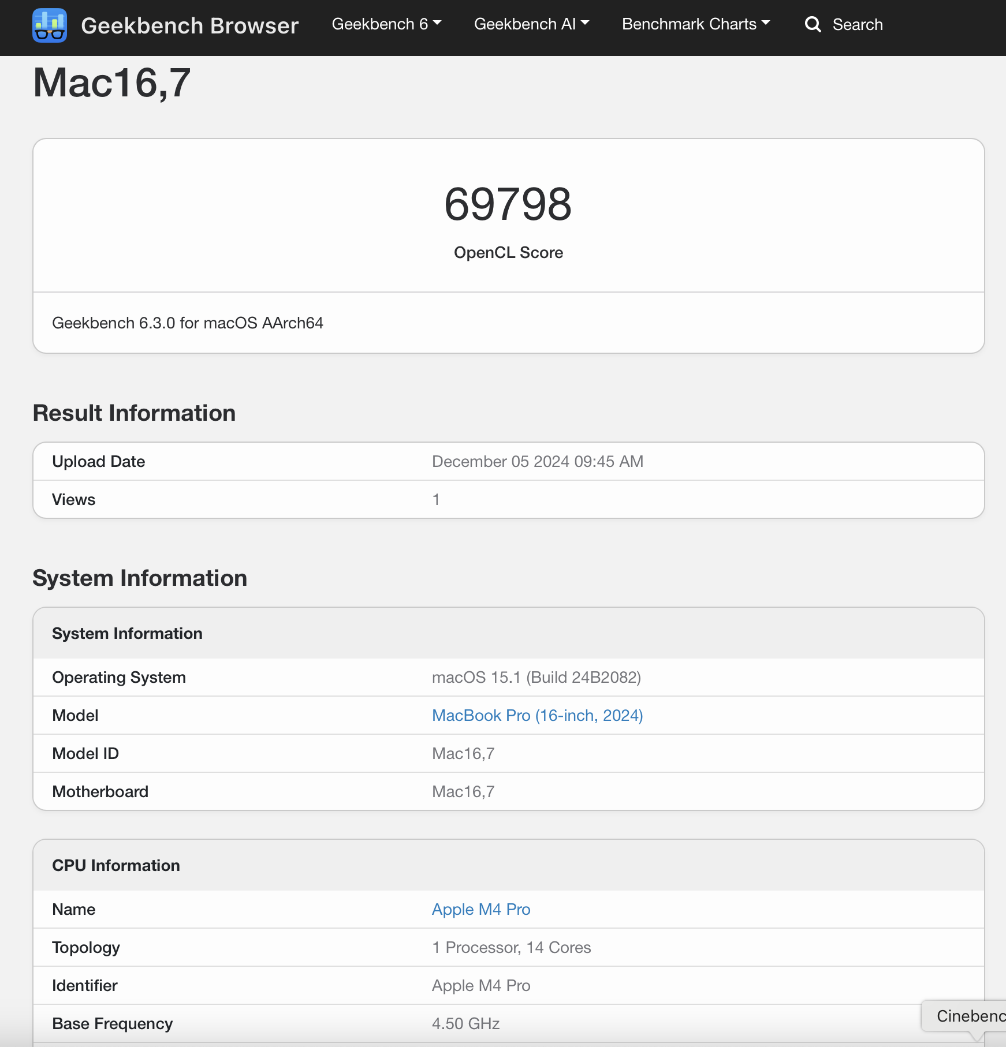Click the Views row label

pos(74,500)
